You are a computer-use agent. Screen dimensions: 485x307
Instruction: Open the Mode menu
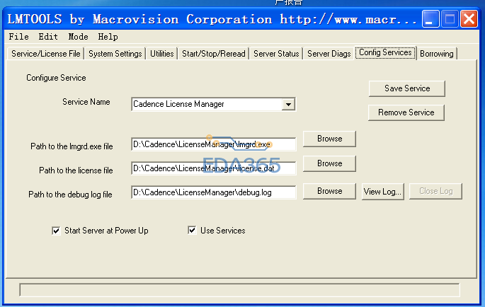click(79, 37)
